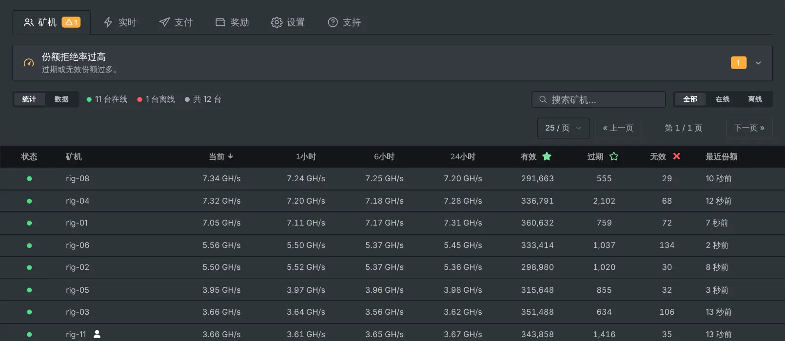This screenshot has width=785, height=341.
Task: Open the rig-04 miner row
Action: pyautogui.click(x=392, y=201)
